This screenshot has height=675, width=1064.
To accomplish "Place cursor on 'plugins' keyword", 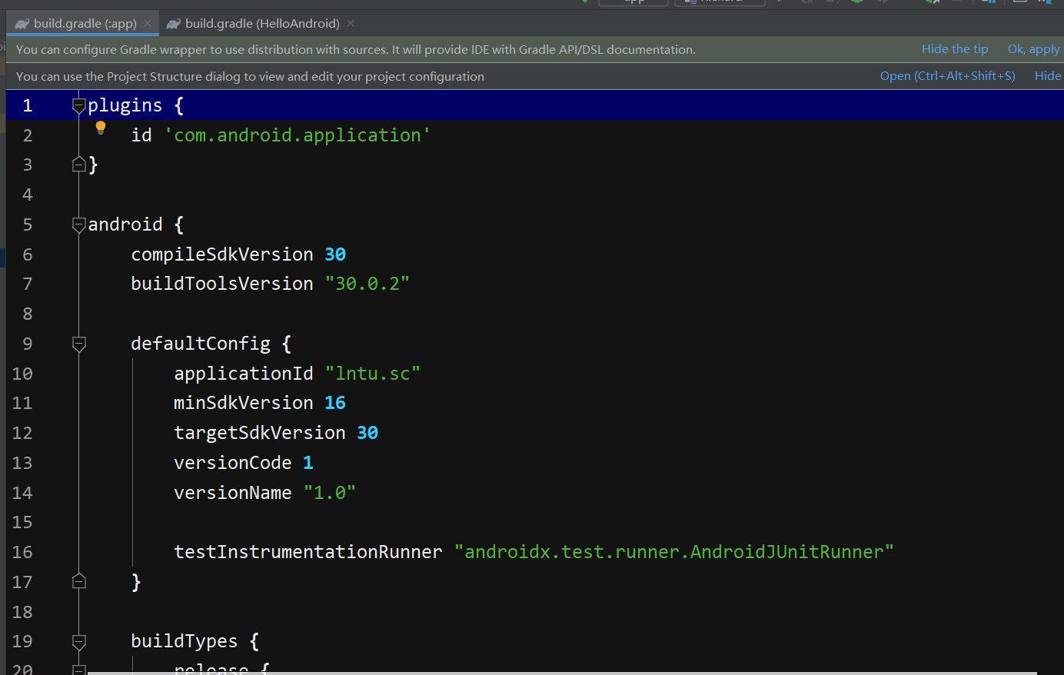I will pyautogui.click(x=125, y=105).
